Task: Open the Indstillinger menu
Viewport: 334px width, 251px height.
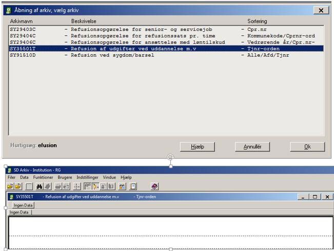Action: click(87, 177)
